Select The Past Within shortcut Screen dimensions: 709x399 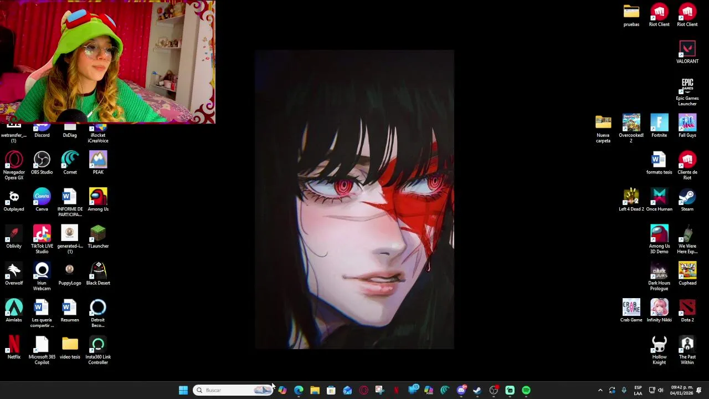[x=687, y=350]
